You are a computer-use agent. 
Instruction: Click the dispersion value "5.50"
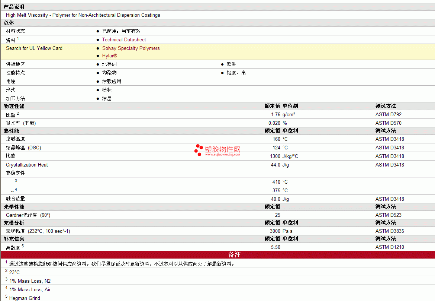pos(275,247)
